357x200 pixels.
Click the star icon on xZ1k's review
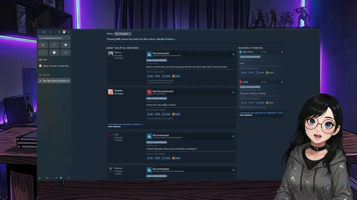pyautogui.click(x=233, y=136)
